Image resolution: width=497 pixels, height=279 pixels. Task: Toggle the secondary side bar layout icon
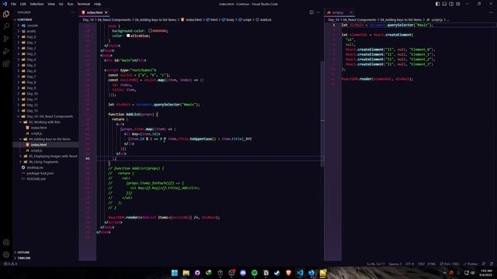[x=451, y=4]
